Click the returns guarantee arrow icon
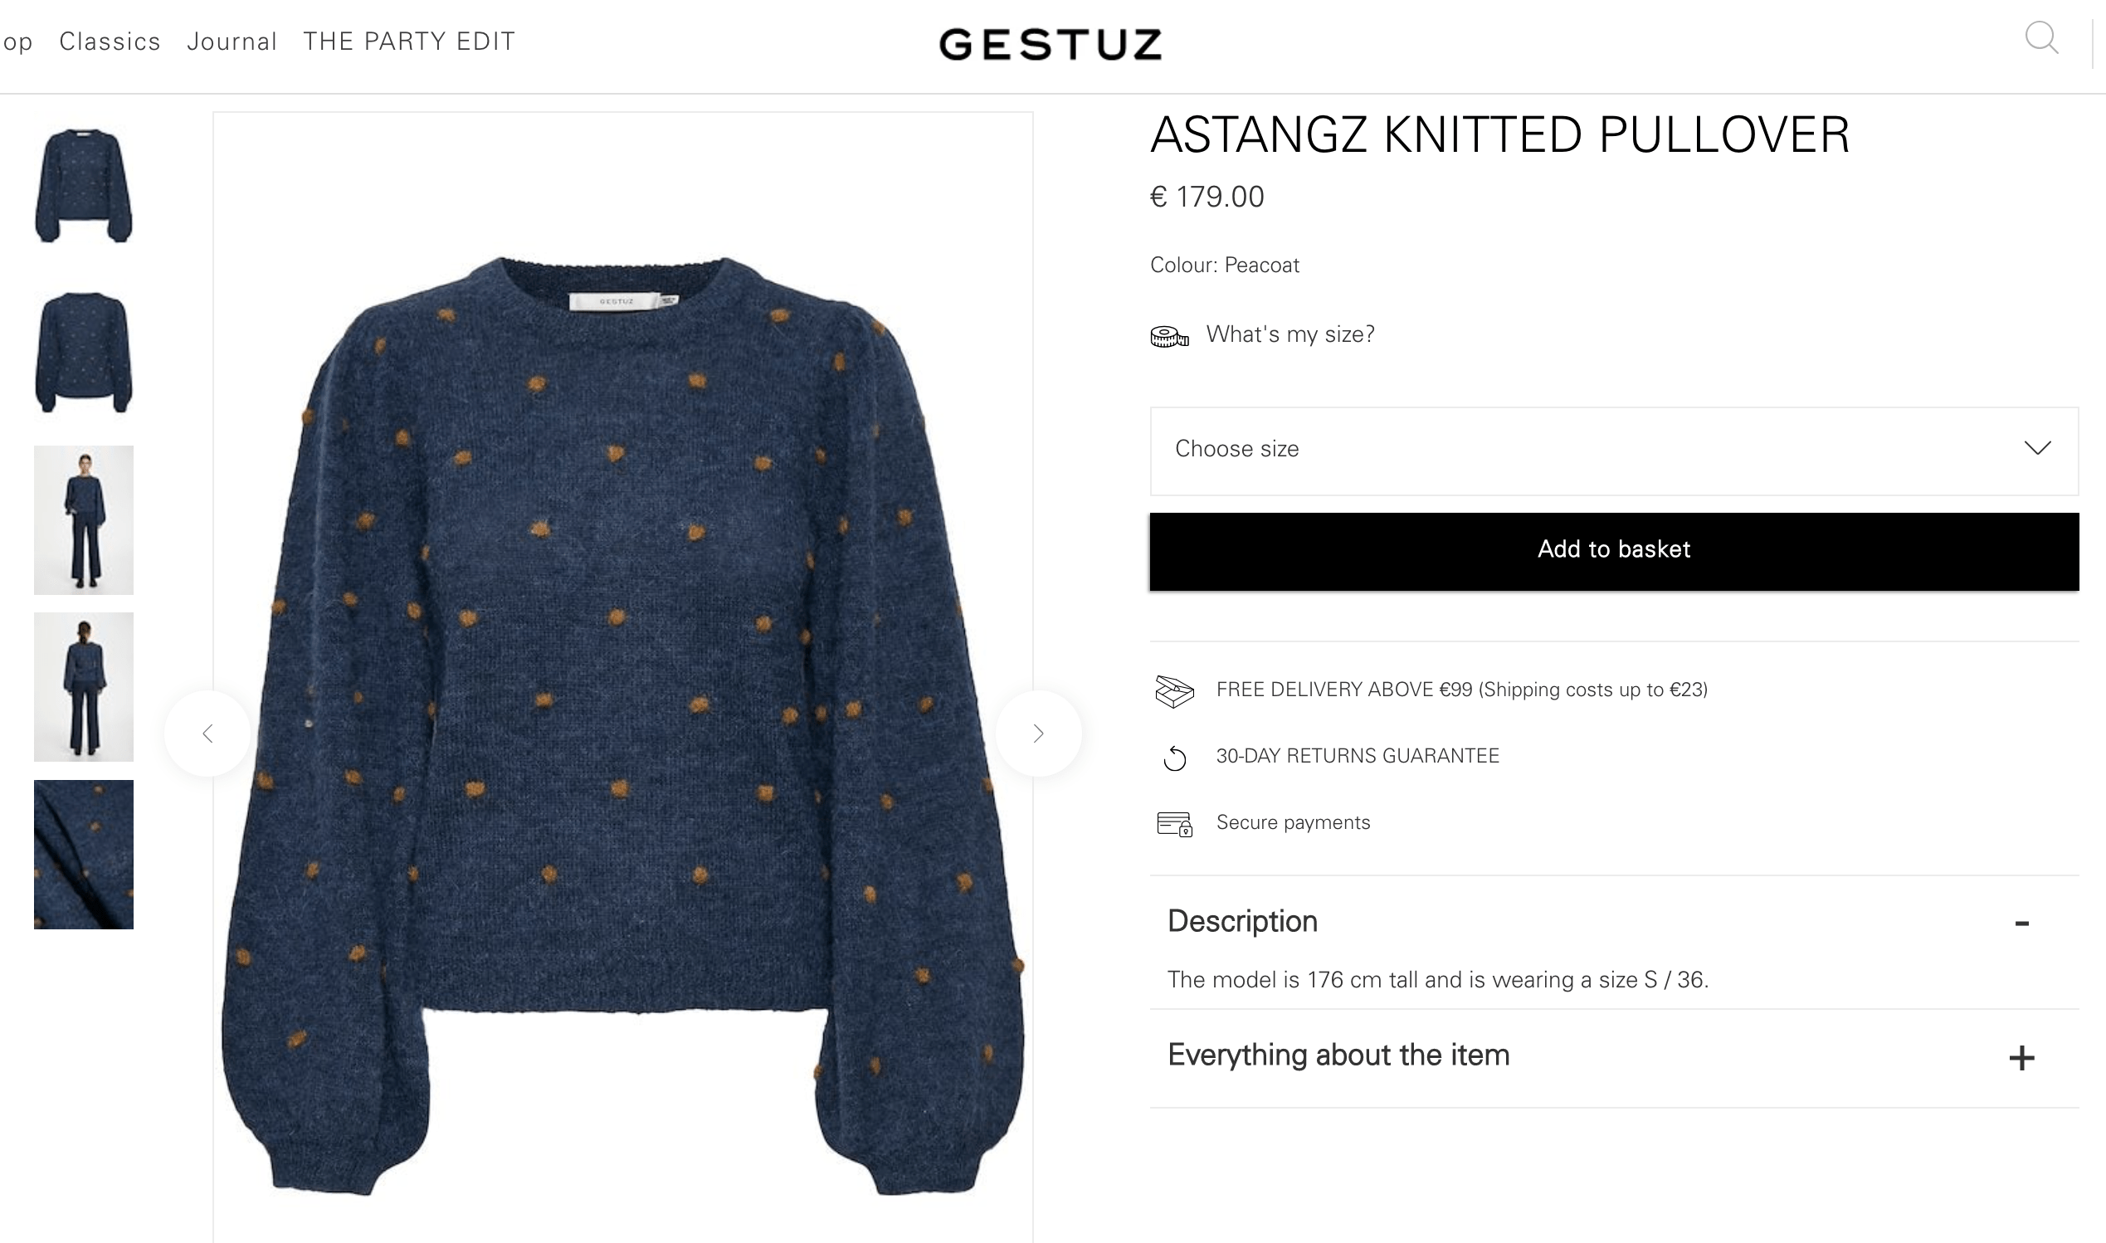The width and height of the screenshot is (2106, 1243). (x=1175, y=758)
